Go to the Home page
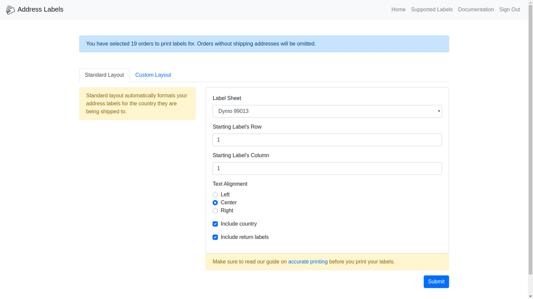The image size is (533, 299). 399,10
